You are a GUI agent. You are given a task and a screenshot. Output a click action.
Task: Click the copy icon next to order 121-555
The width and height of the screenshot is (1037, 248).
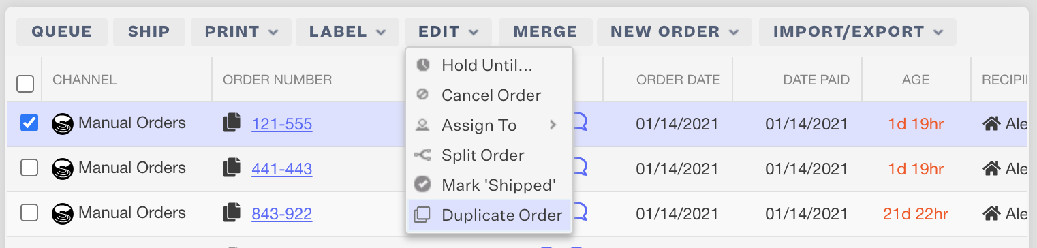pos(232,123)
